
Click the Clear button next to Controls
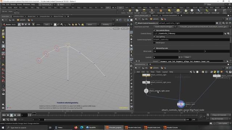click(x=187, y=57)
